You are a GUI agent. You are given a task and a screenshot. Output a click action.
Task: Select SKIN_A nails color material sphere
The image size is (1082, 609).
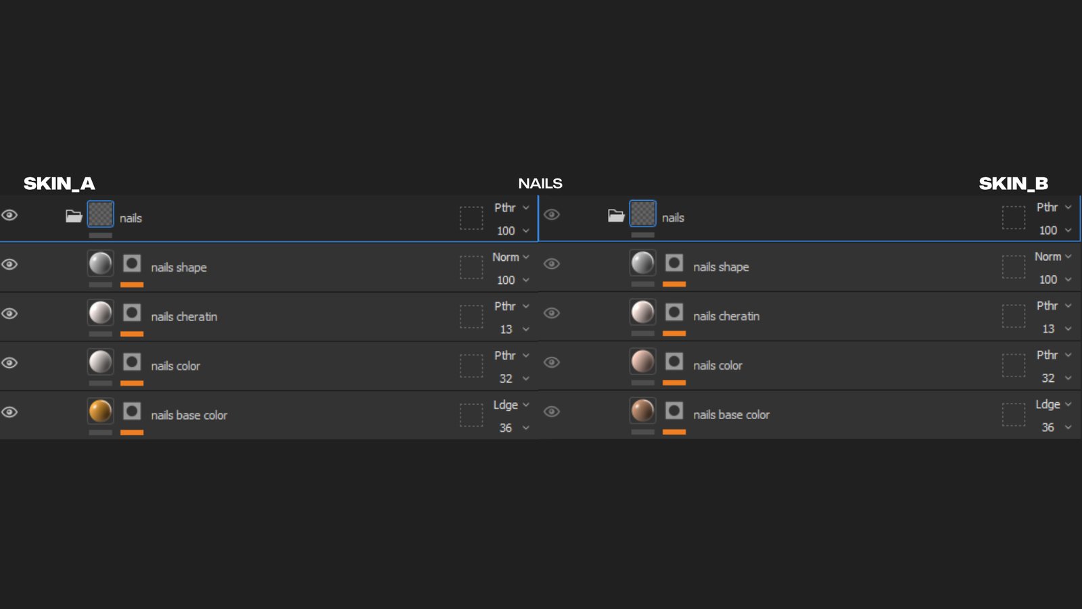pyautogui.click(x=101, y=362)
